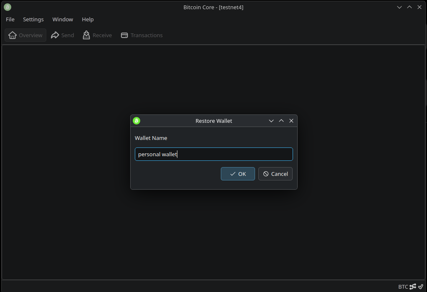Image resolution: width=427 pixels, height=292 pixels.
Task: Click the network activity icon in status bar
Action: pos(413,287)
